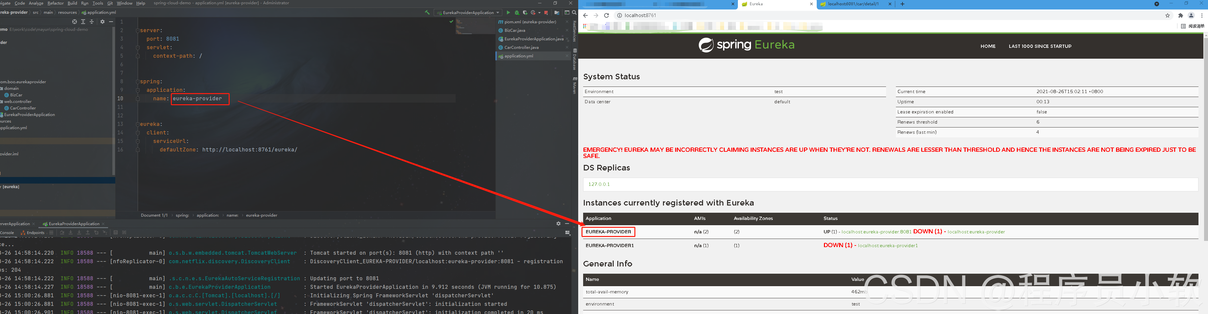The height and width of the screenshot is (314, 1208).
Task: Click the browser Forward arrow
Action: pos(596,15)
